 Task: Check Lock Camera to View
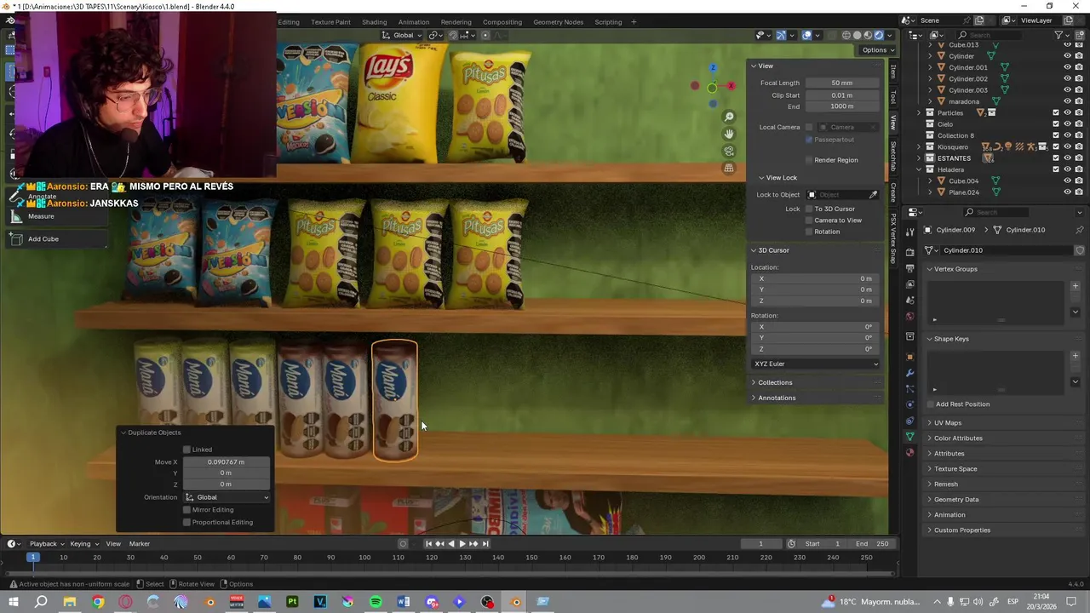[x=809, y=221]
